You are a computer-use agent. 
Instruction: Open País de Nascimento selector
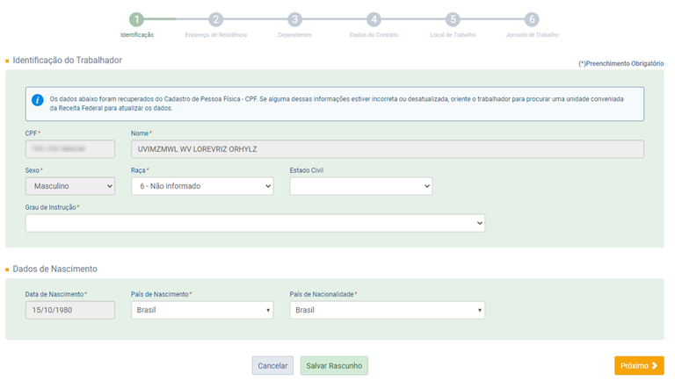point(201,310)
